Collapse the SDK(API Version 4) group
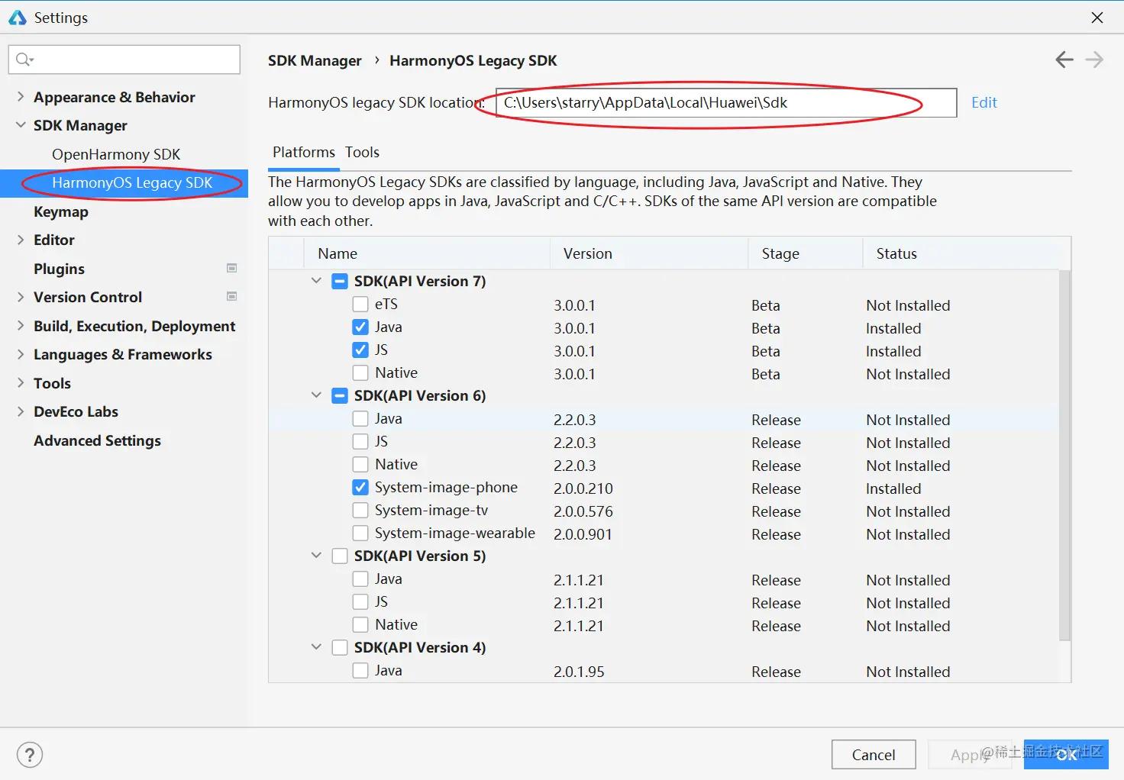The width and height of the screenshot is (1124, 780). click(316, 647)
